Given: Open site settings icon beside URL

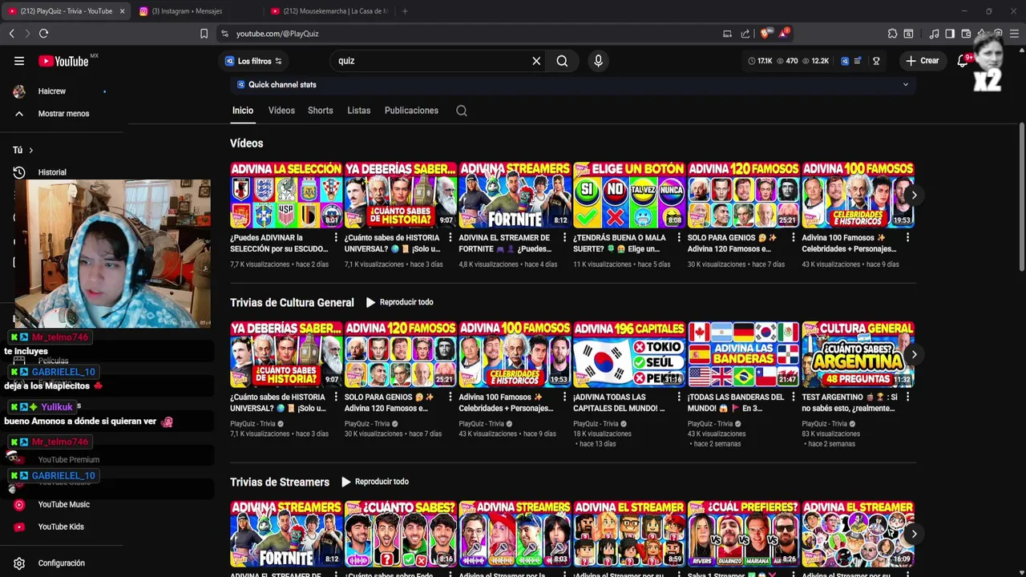Looking at the screenshot, I should (x=224, y=34).
